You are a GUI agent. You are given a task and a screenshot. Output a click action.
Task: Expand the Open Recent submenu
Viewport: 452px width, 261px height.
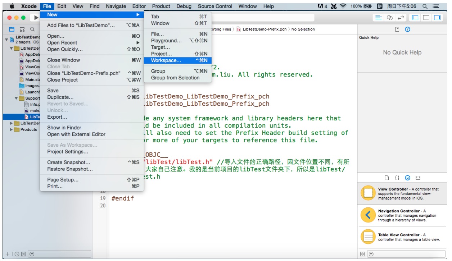tap(92, 43)
